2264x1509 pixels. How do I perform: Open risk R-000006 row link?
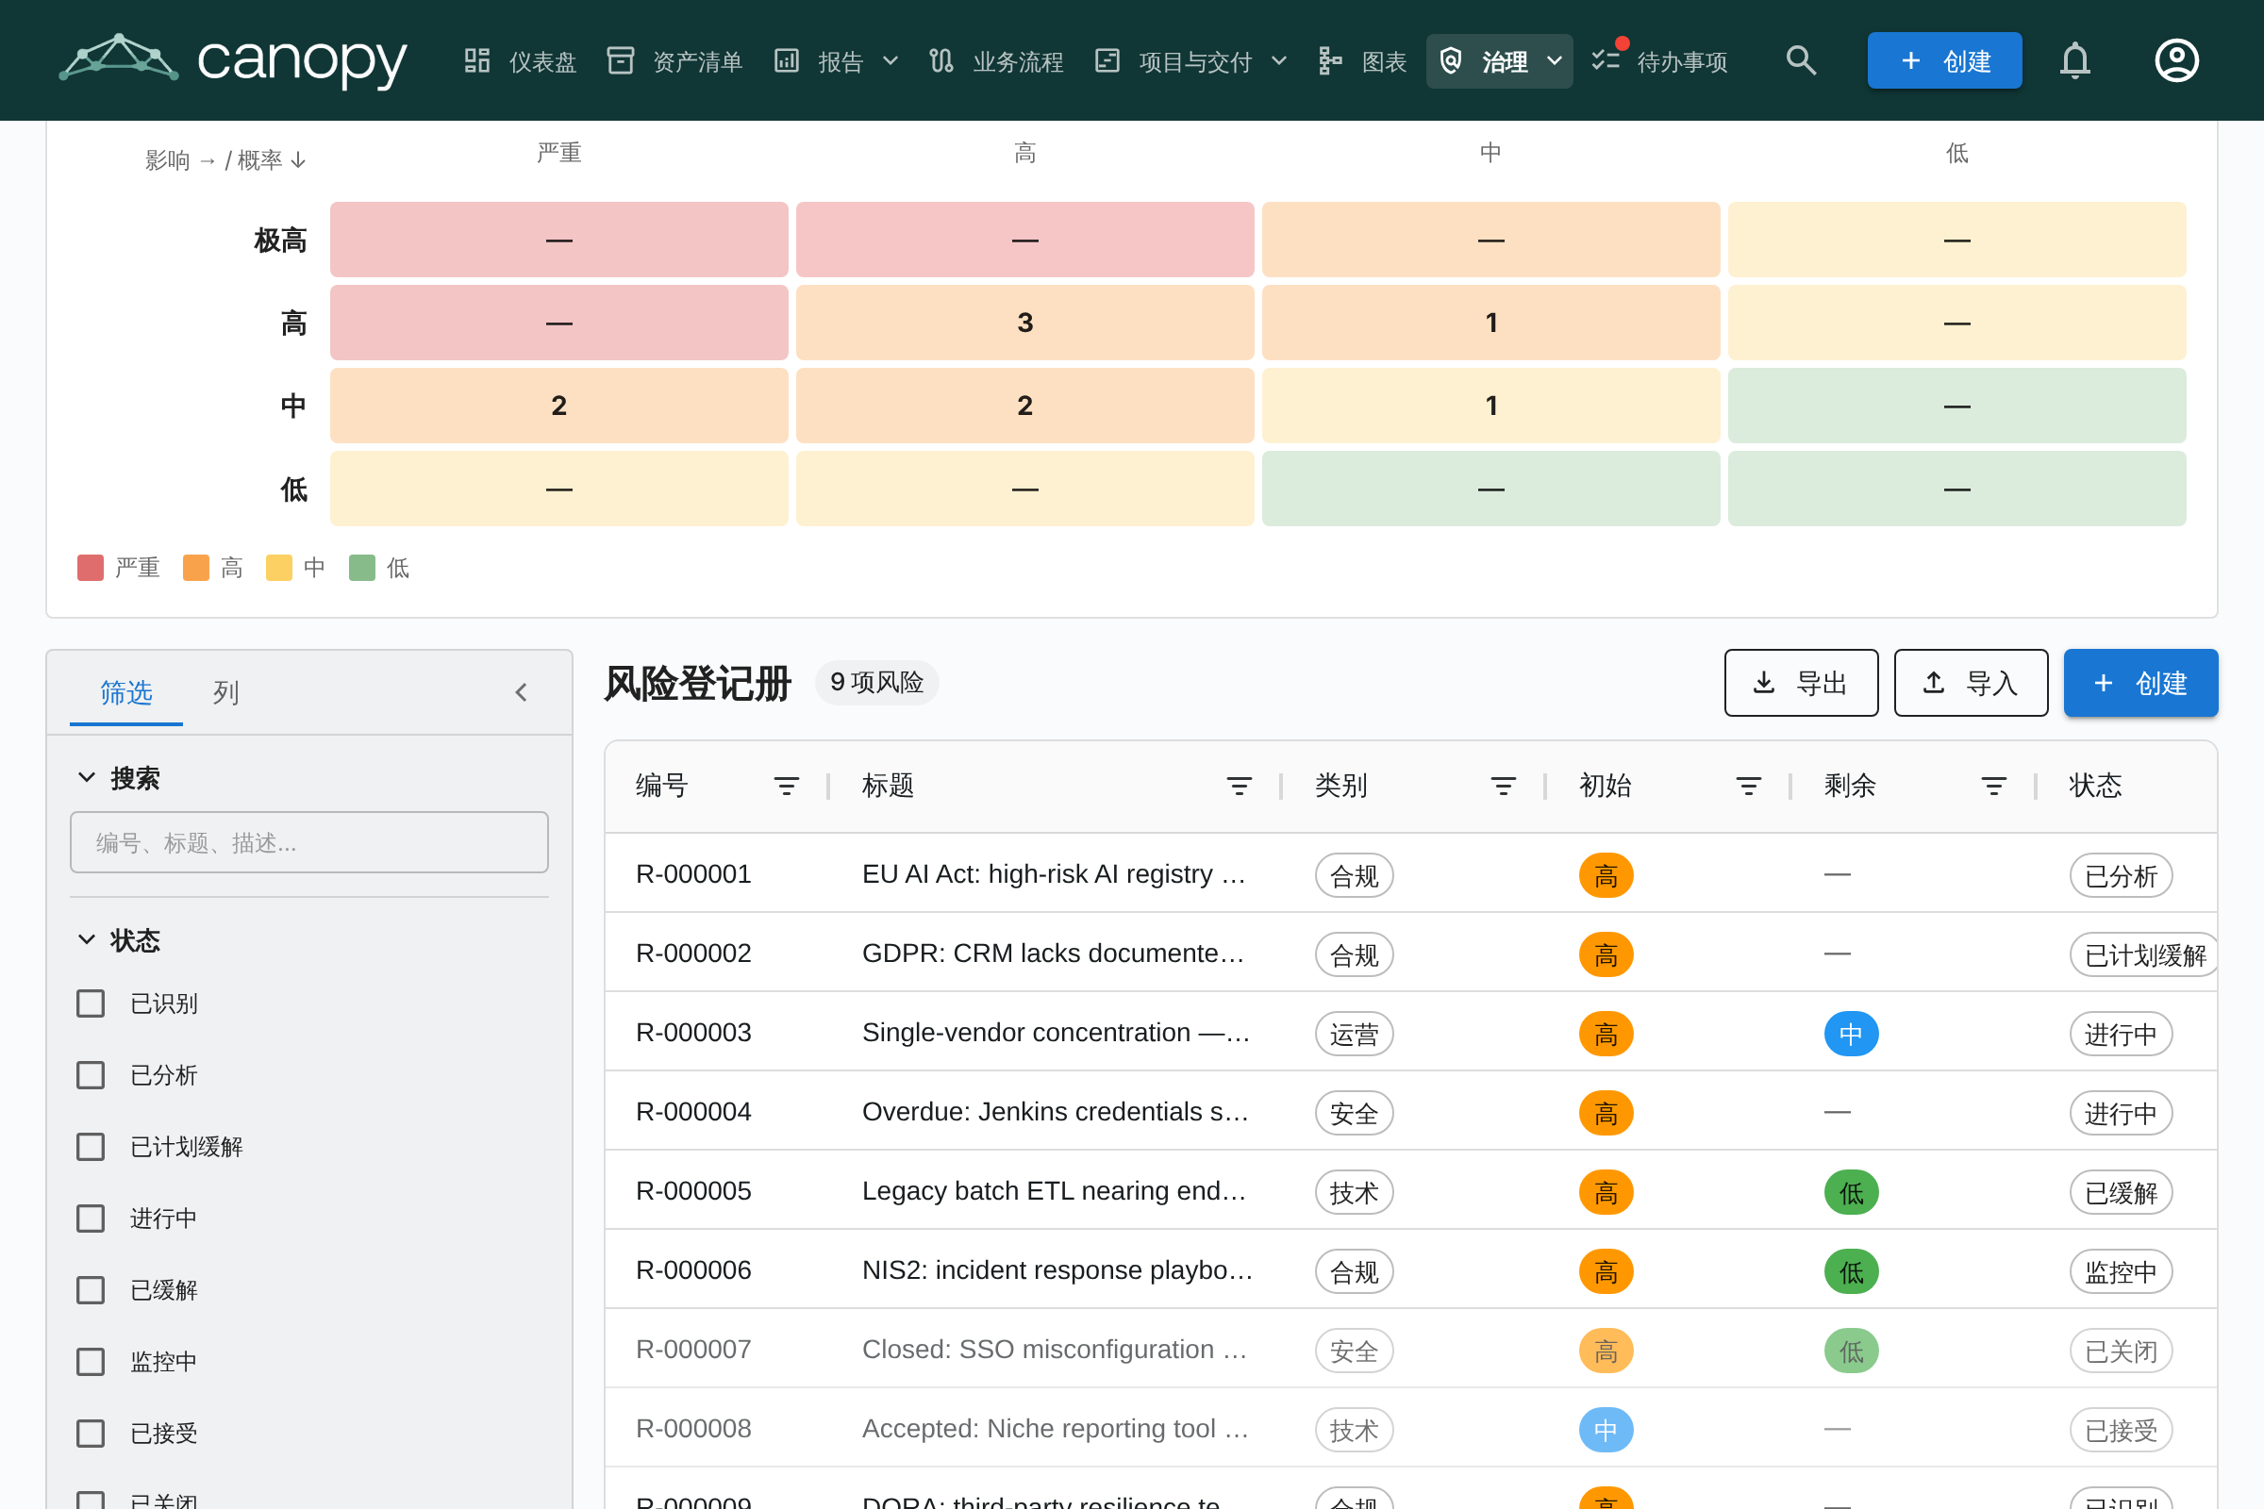pos(693,1270)
